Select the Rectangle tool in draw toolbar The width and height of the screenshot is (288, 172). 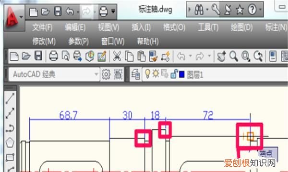(x=10, y=157)
